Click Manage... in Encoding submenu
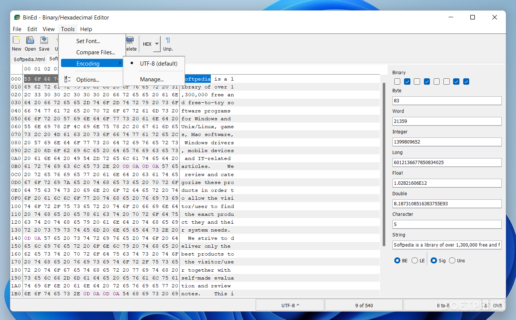The image size is (516, 320). click(x=154, y=79)
